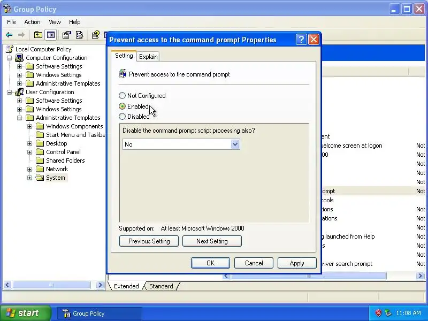
Task: Switch to the Explain tab
Action: click(148, 57)
